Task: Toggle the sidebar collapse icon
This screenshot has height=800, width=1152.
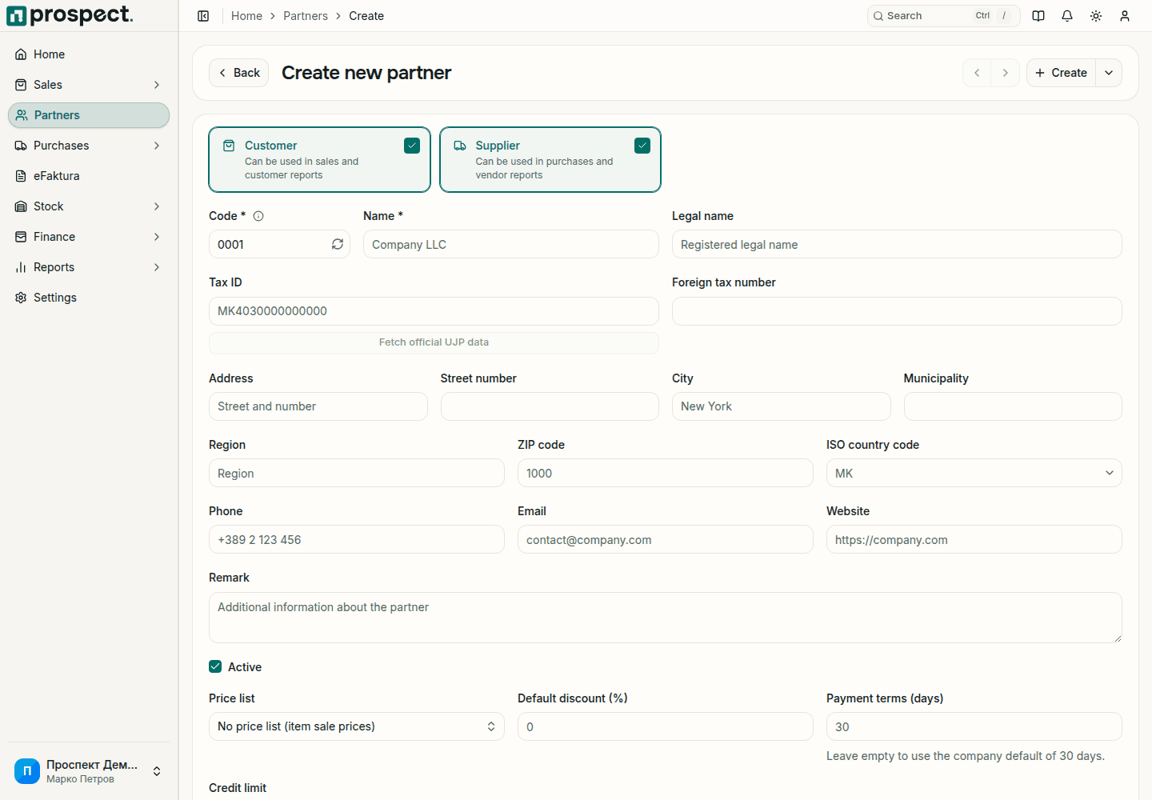Action: click(x=203, y=16)
